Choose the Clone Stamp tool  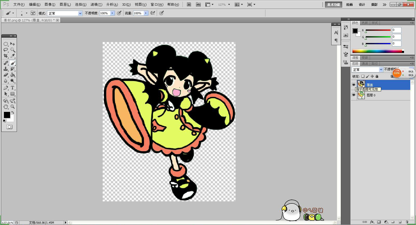click(x=6, y=69)
